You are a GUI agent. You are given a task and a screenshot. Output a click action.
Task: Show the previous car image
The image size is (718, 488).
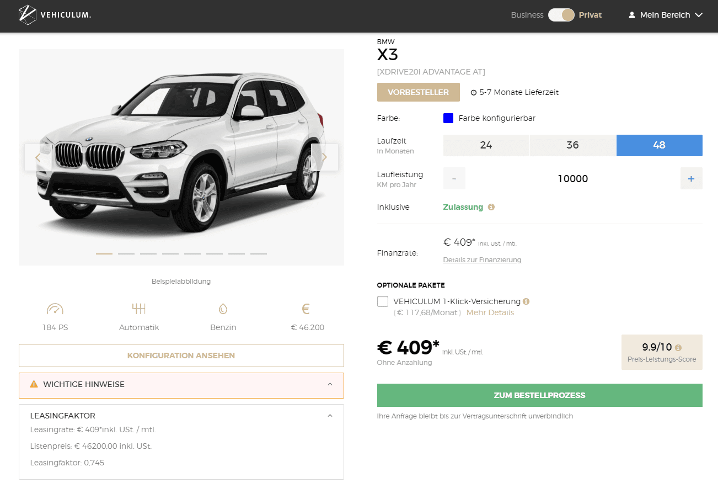37,157
